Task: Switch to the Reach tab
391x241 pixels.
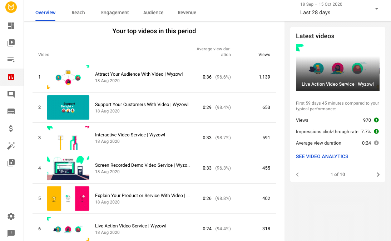Action: [78, 13]
